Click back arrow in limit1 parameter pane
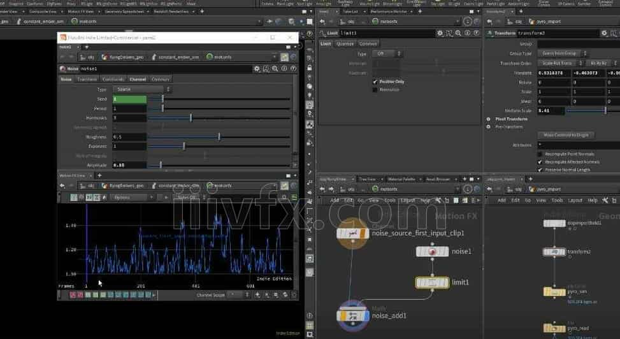The width and height of the screenshot is (620, 339). 322,22
